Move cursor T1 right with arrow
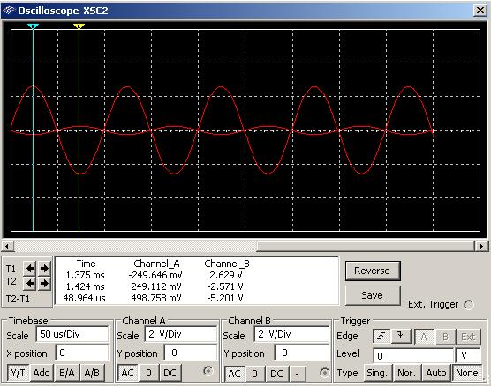Viewport: 491px width, 386px height. [44, 268]
